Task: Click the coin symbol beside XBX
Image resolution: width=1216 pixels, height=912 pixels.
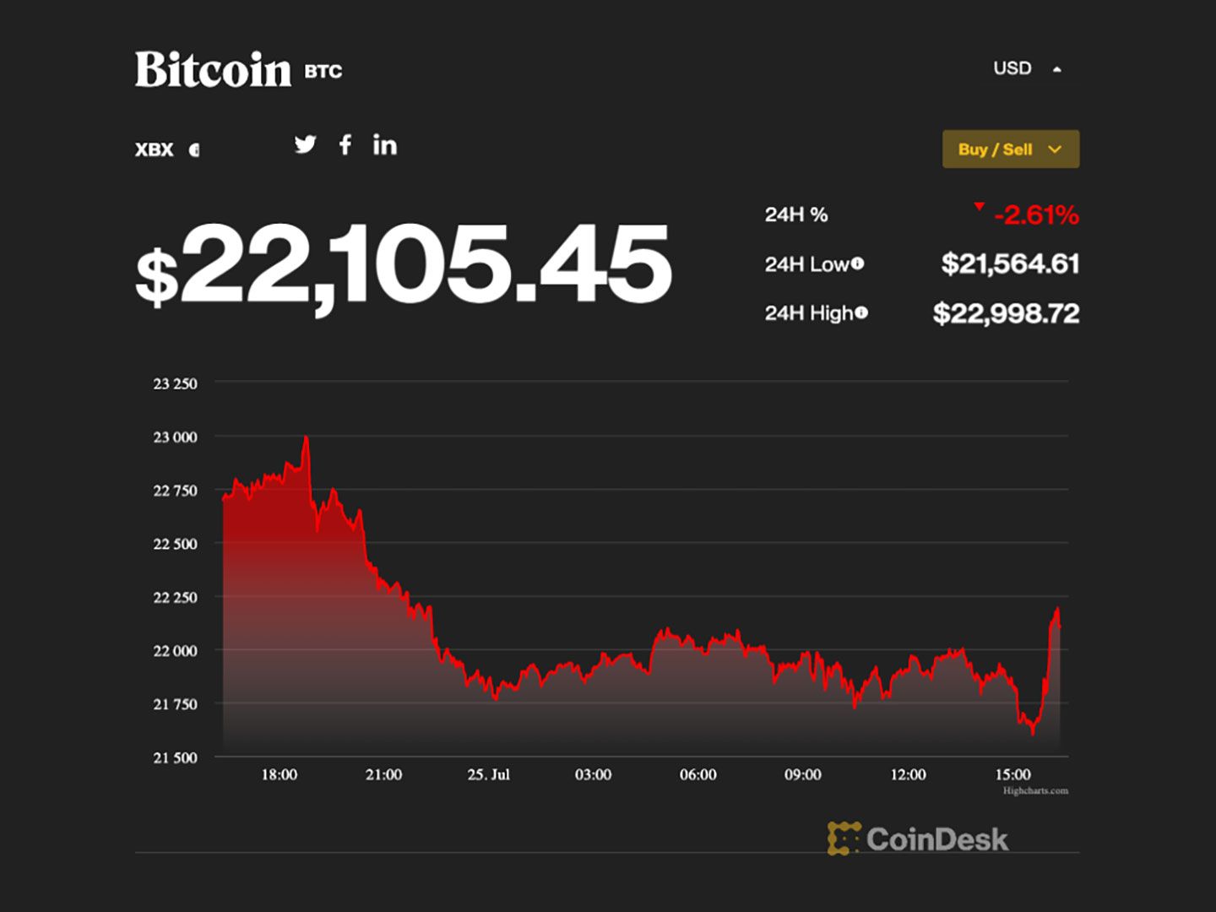Action: [x=196, y=149]
